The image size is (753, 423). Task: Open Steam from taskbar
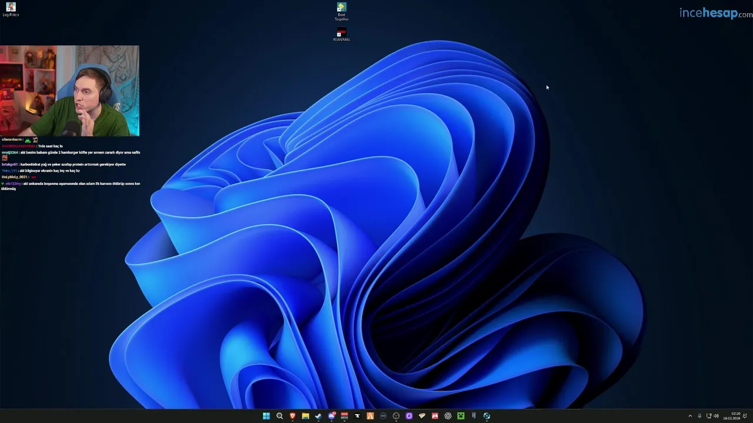coord(318,416)
